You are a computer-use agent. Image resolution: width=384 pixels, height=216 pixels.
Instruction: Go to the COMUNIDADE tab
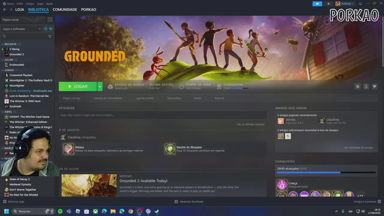click(x=65, y=10)
